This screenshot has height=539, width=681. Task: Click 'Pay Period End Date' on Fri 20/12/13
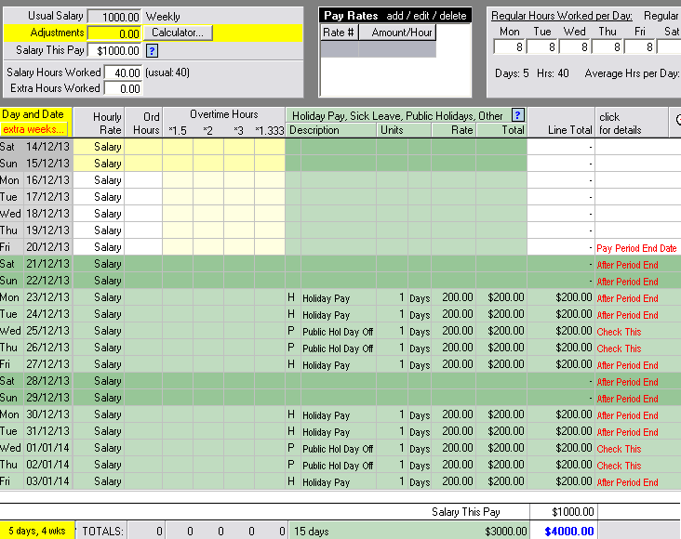coord(636,249)
